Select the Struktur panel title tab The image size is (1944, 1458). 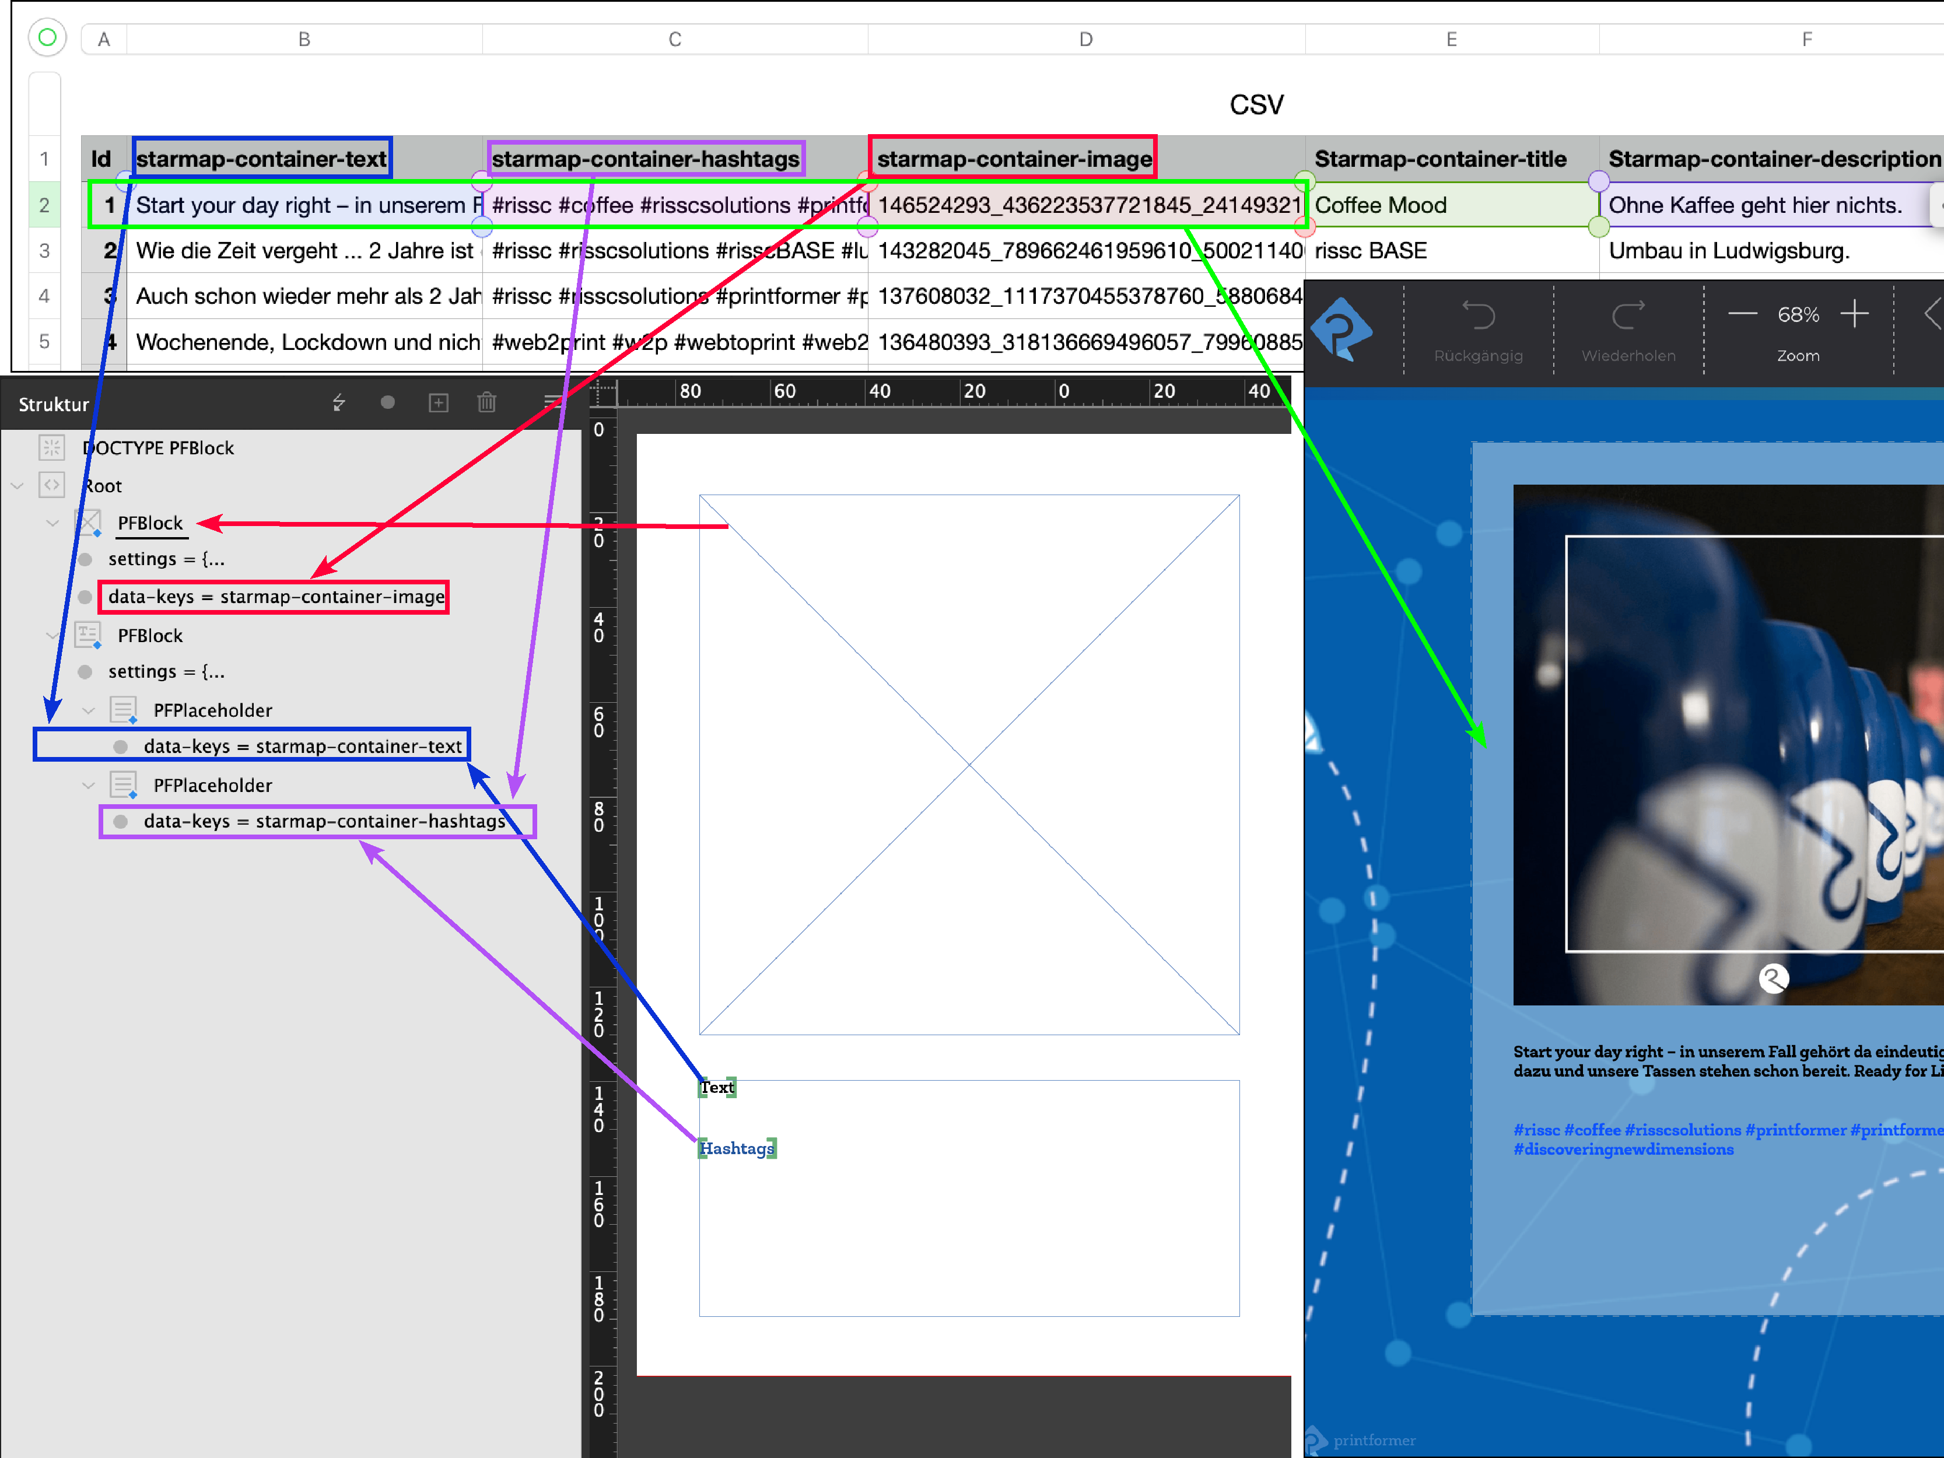(54, 404)
